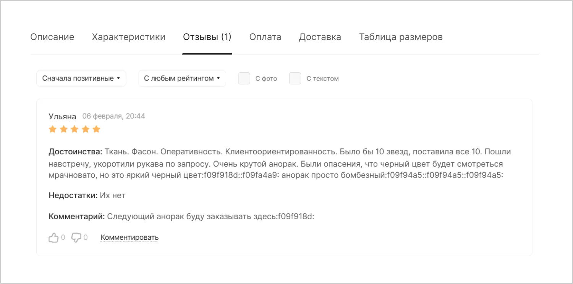573x284 pixels.
Task: Click the reviewer name Ульяна
Action: coord(63,116)
